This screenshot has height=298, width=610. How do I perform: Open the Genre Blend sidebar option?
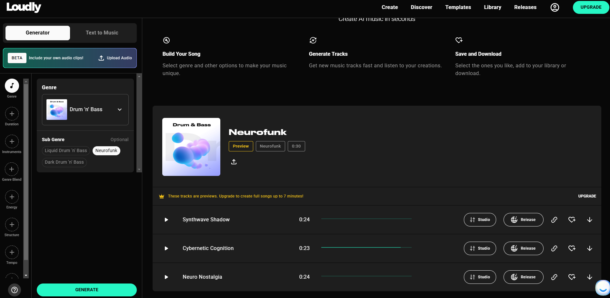pyautogui.click(x=12, y=169)
